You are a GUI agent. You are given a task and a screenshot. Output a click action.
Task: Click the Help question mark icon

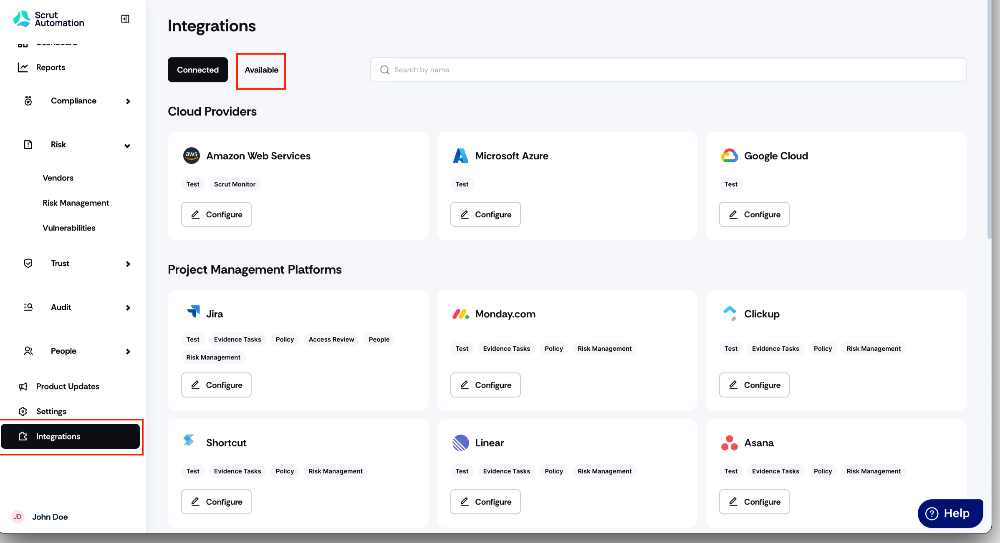click(932, 513)
